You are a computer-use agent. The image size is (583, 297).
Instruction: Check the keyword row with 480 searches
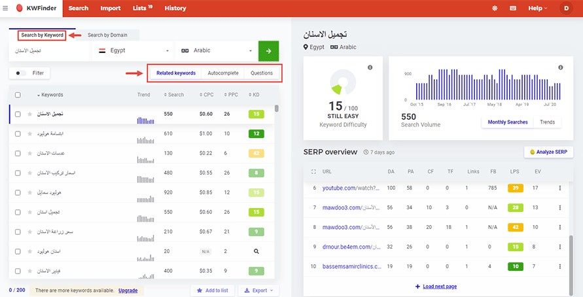[18, 173]
